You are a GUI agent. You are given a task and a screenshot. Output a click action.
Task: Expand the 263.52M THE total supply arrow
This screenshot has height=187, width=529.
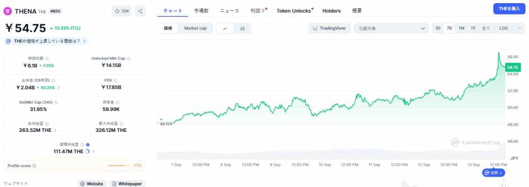[x=55, y=130]
